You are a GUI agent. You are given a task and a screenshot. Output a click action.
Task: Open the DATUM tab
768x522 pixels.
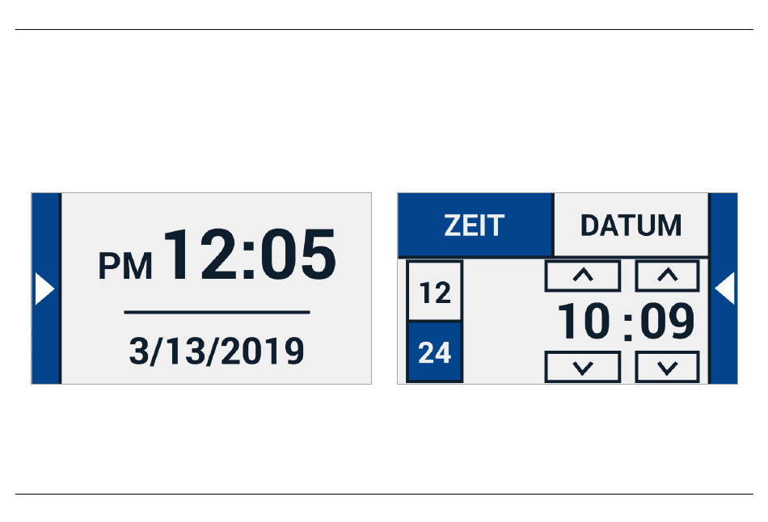click(x=631, y=225)
